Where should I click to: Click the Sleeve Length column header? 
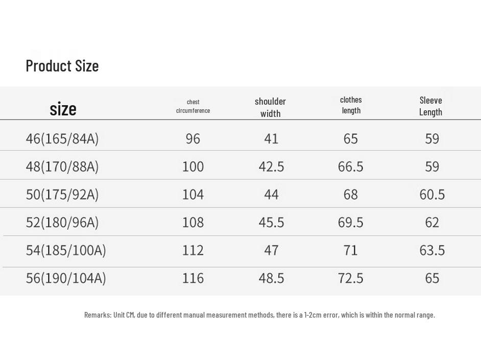[x=430, y=106]
